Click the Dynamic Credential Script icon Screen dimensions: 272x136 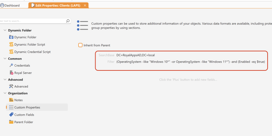pos(11,52)
